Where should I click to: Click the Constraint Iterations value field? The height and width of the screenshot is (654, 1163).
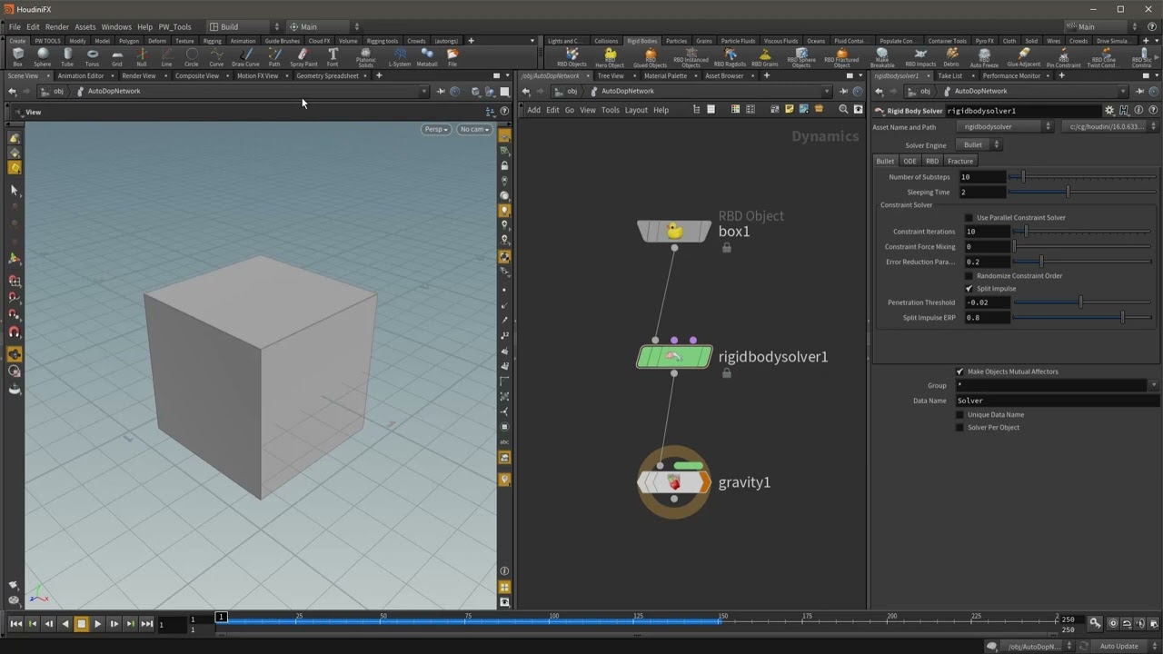tap(985, 232)
